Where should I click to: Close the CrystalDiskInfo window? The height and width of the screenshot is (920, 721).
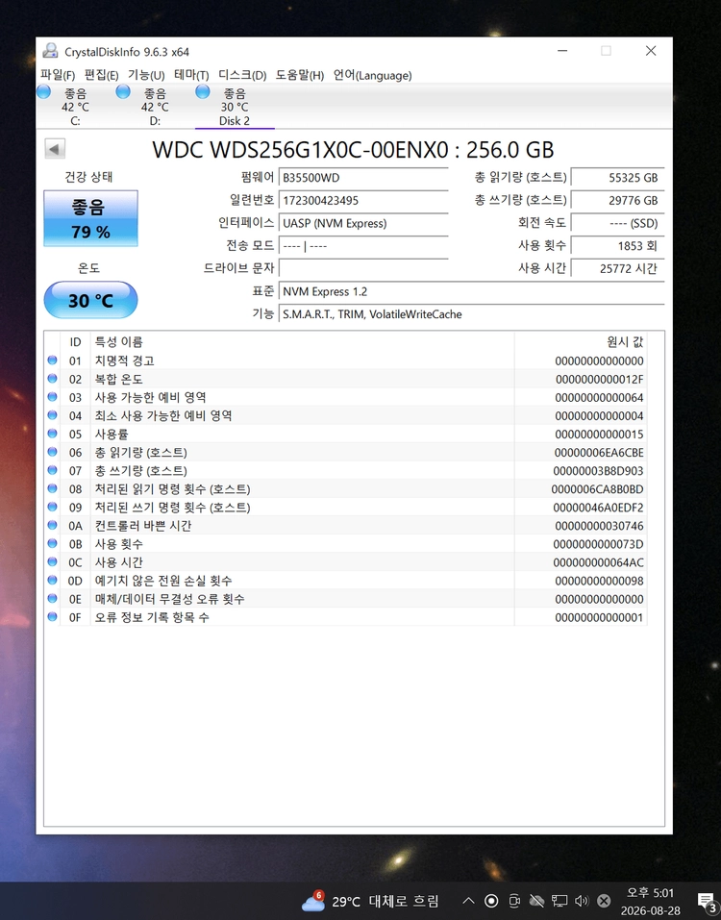tap(651, 51)
